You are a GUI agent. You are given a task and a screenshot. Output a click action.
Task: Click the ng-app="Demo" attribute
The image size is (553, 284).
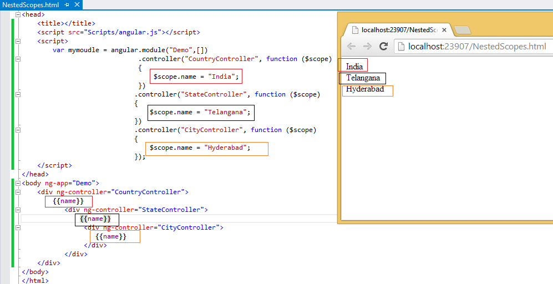click(70, 183)
